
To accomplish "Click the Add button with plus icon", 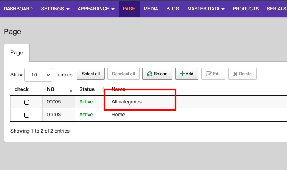I will (x=186, y=74).
